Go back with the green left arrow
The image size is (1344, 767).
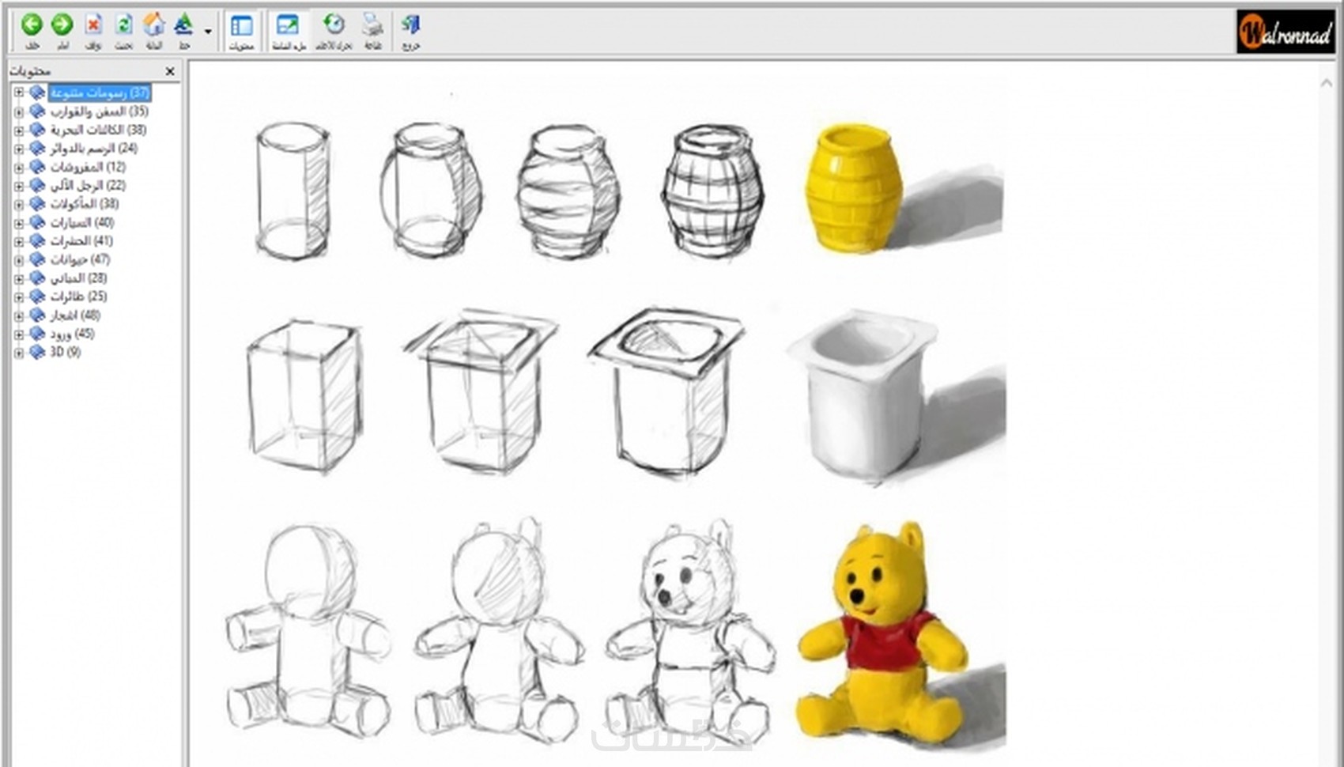32,25
